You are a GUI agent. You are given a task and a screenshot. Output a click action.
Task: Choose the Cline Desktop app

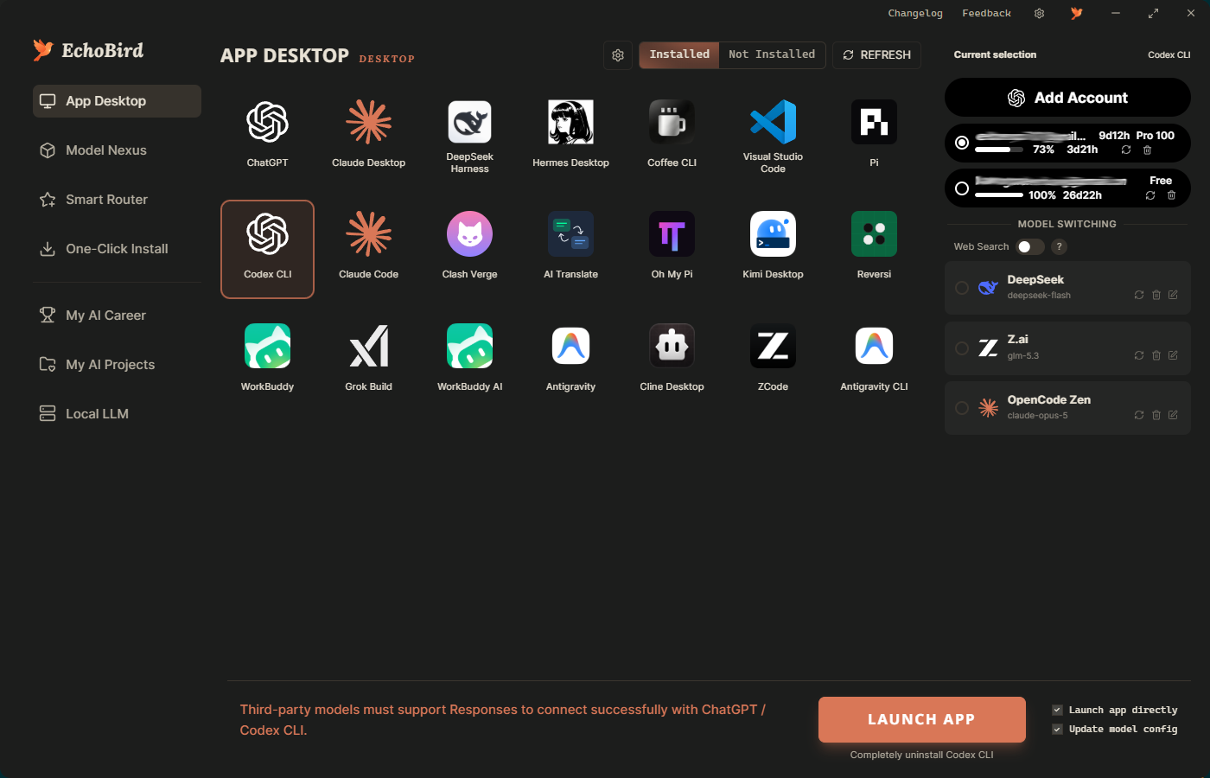click(x=672, y=361)
